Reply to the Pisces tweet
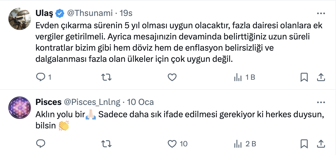Viewport: 336px width, 155px height. [41, 144]
